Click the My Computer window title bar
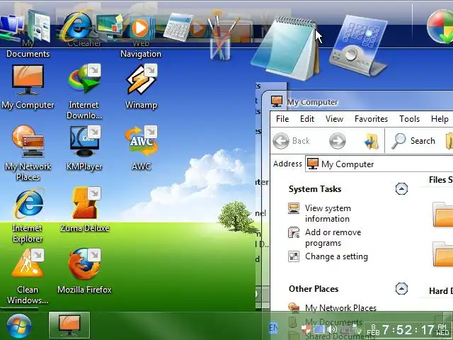 358,102
